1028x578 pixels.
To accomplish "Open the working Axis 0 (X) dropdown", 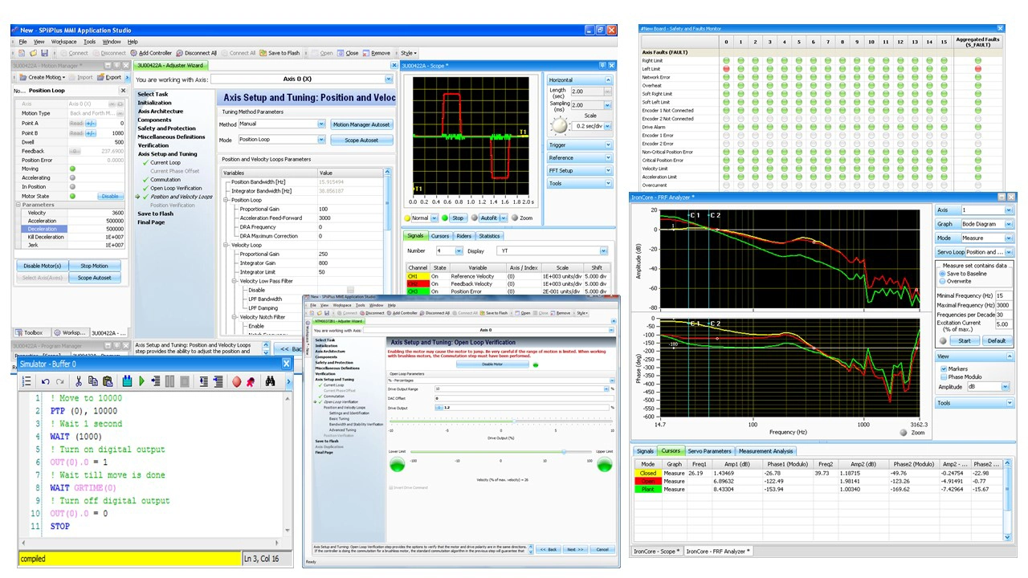I will [x=389, y=79].
